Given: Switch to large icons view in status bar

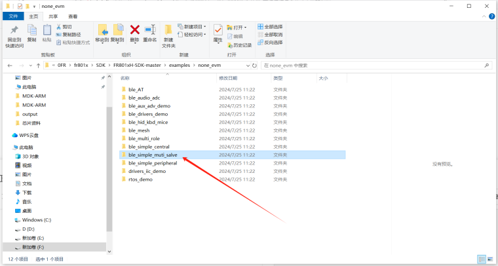Looking at the screenshot, I should 491,259.
